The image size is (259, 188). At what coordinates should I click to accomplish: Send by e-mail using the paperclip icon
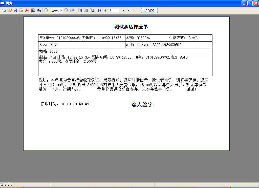33,10
